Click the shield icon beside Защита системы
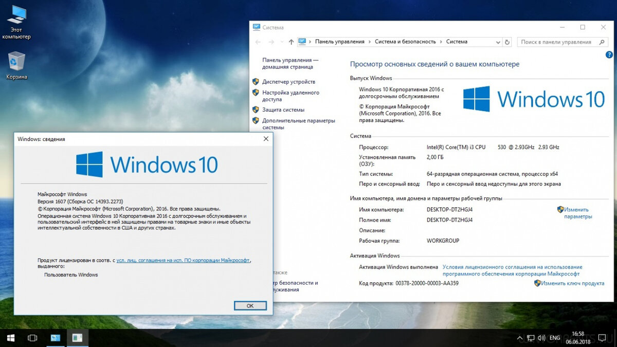 (256, 109)
